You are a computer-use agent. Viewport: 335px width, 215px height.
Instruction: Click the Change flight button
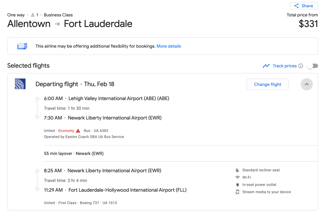pos(267,84)
